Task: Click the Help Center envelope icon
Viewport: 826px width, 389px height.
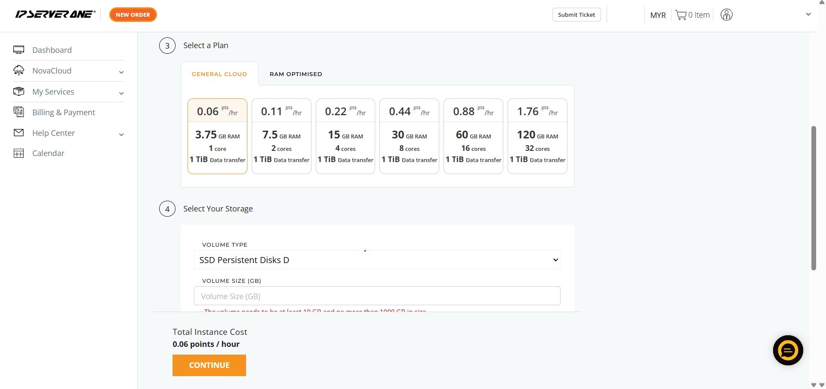Action: click(x=18, y=133)
